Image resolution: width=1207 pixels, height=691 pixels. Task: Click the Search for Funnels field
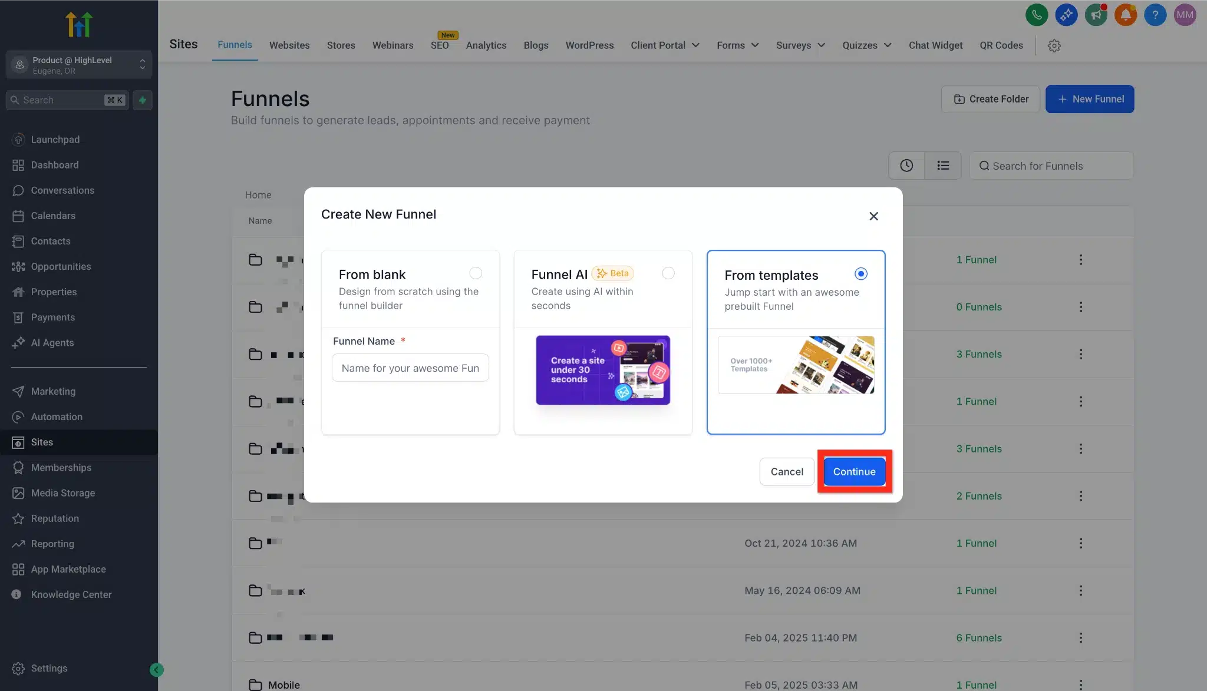point(1051,166)
